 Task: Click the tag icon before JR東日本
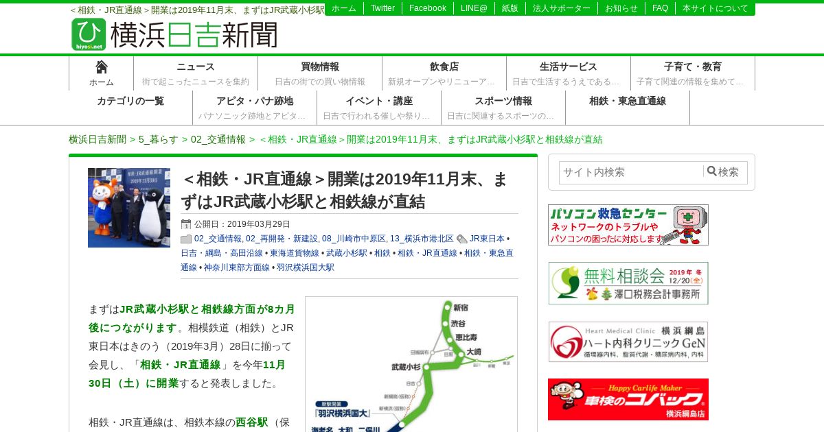click(462, 239)
